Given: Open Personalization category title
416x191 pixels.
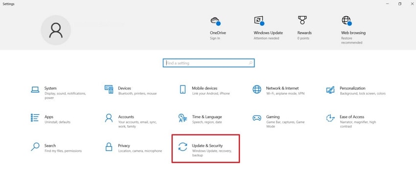Looking at the screenshot, I should pyautogui.click(x=352, y=88).
